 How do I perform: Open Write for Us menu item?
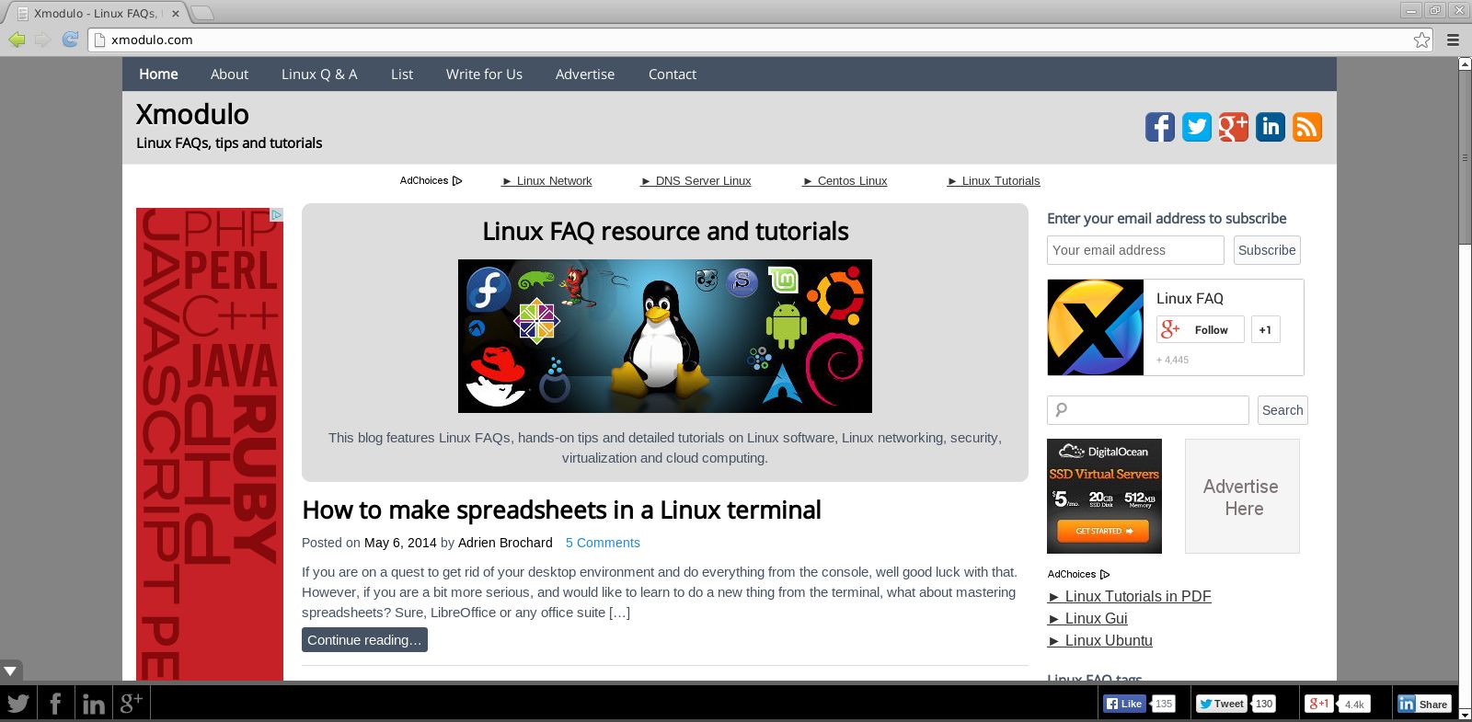click(484, 74)
